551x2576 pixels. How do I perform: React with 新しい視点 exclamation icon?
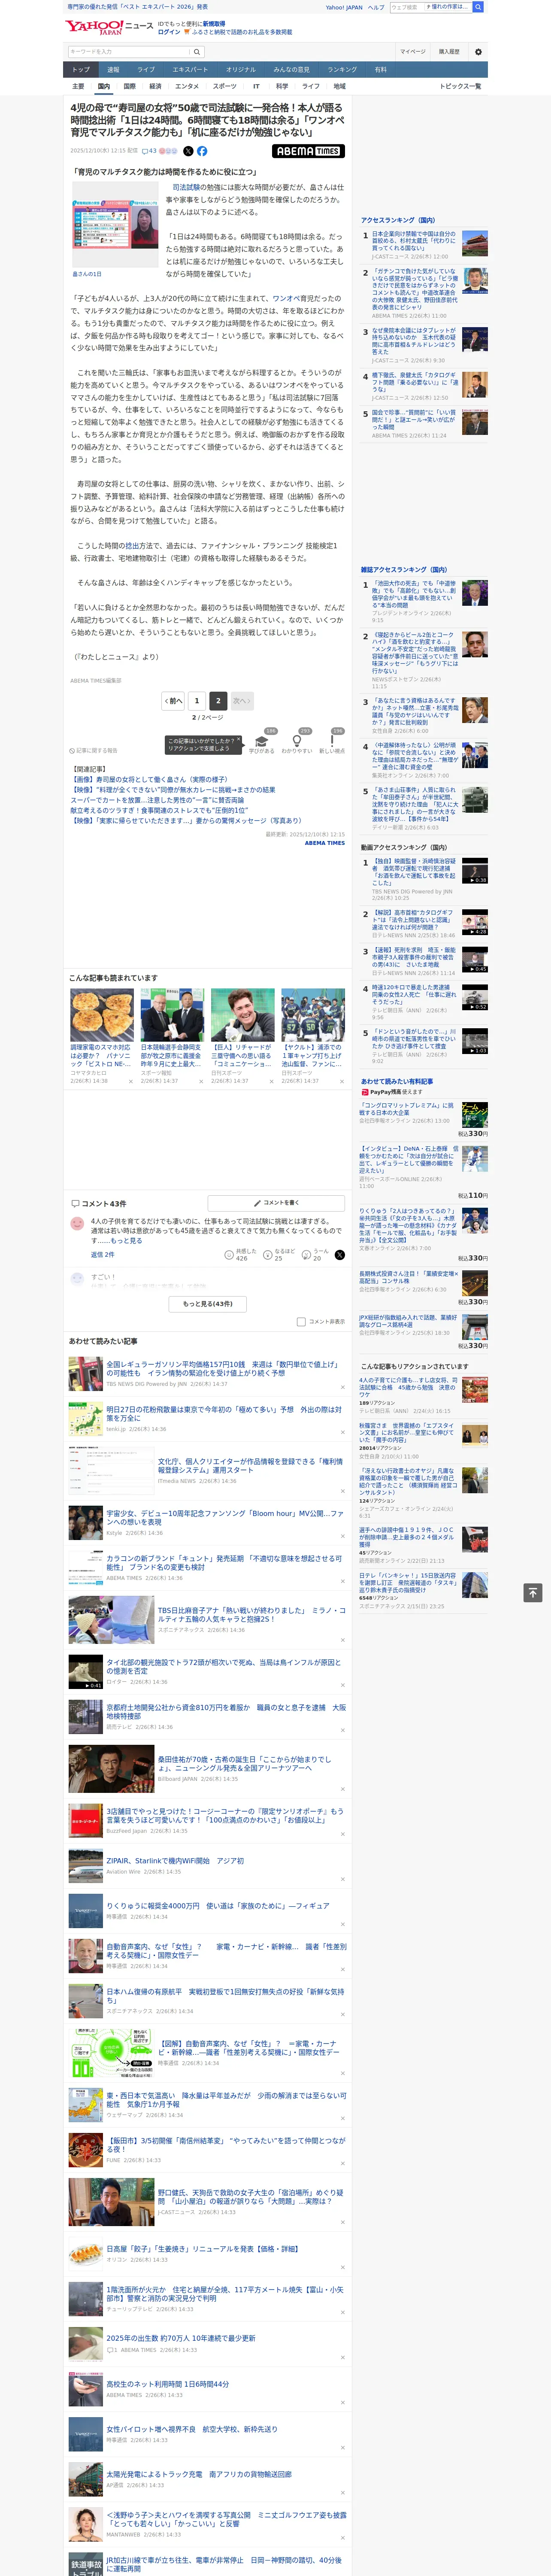332,740
